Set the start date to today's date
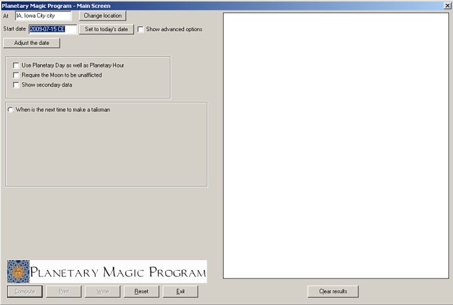Image resolution: width=453 pixels, height=305 pixels. (107, 29)
